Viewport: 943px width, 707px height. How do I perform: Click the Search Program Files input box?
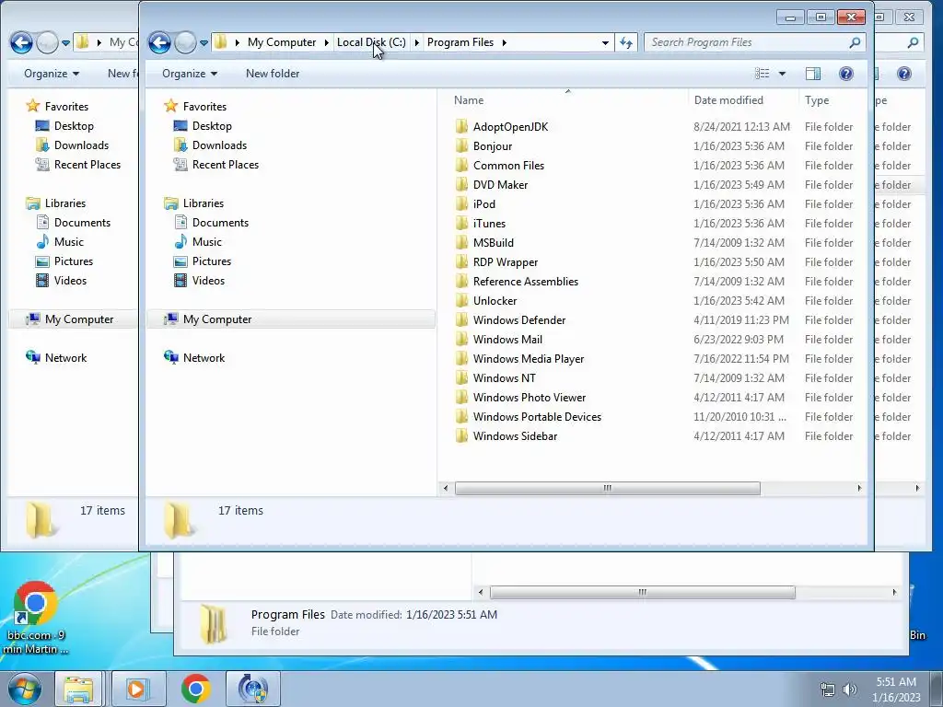[748, 42]
